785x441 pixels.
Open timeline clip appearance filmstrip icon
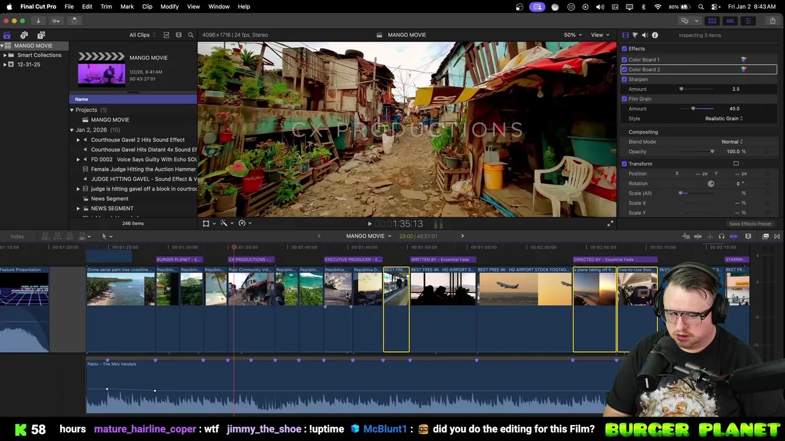tap(748, 236)
